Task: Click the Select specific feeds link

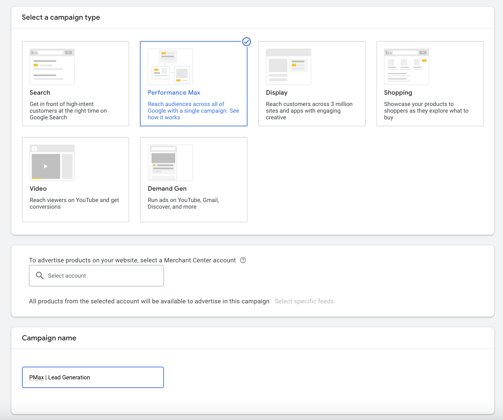Action: point(304,301)
